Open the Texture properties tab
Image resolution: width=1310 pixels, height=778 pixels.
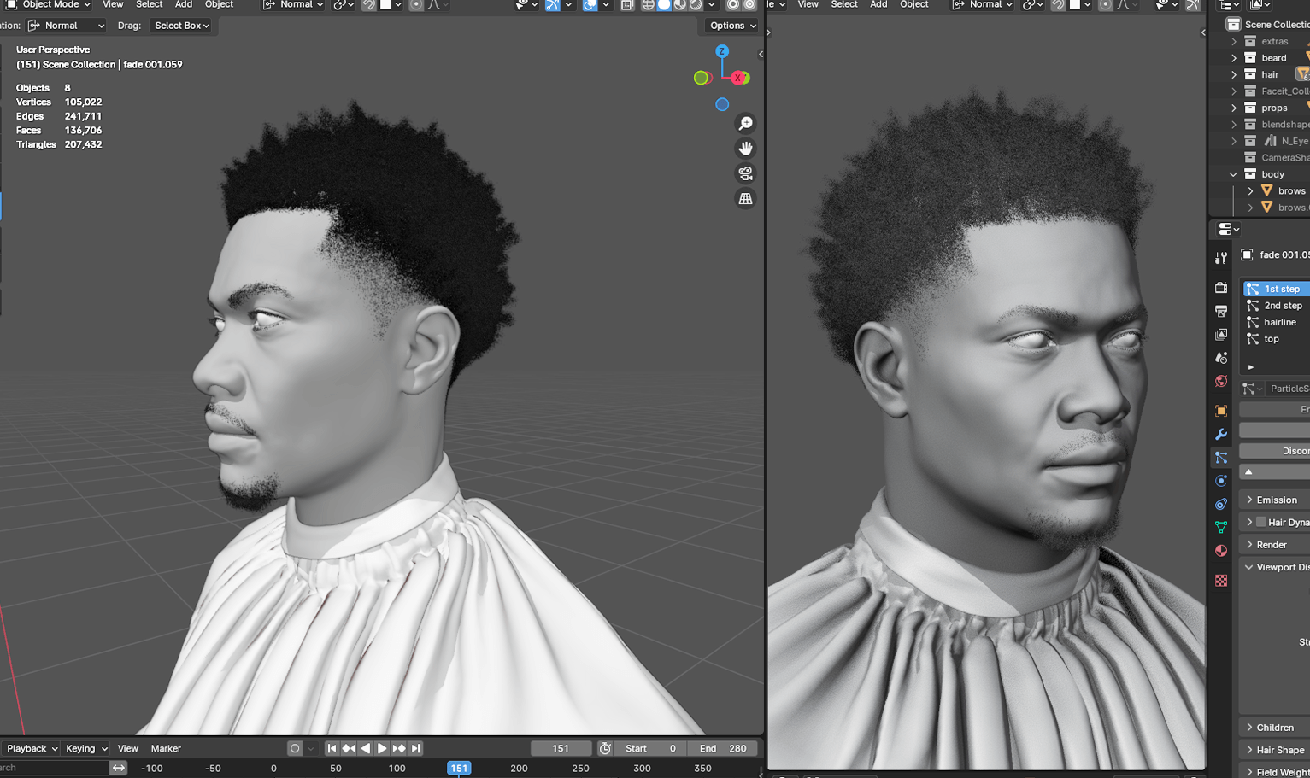pos(1221,581)
